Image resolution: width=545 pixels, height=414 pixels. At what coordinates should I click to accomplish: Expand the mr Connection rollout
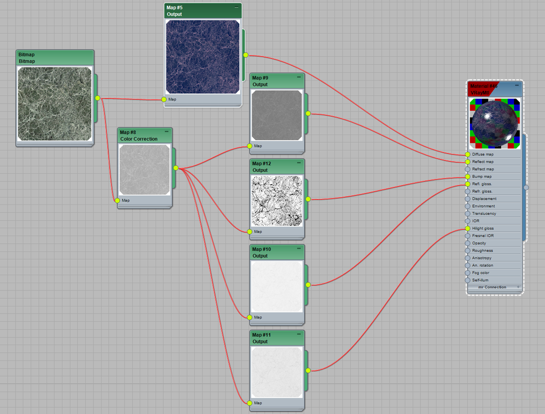517,287
